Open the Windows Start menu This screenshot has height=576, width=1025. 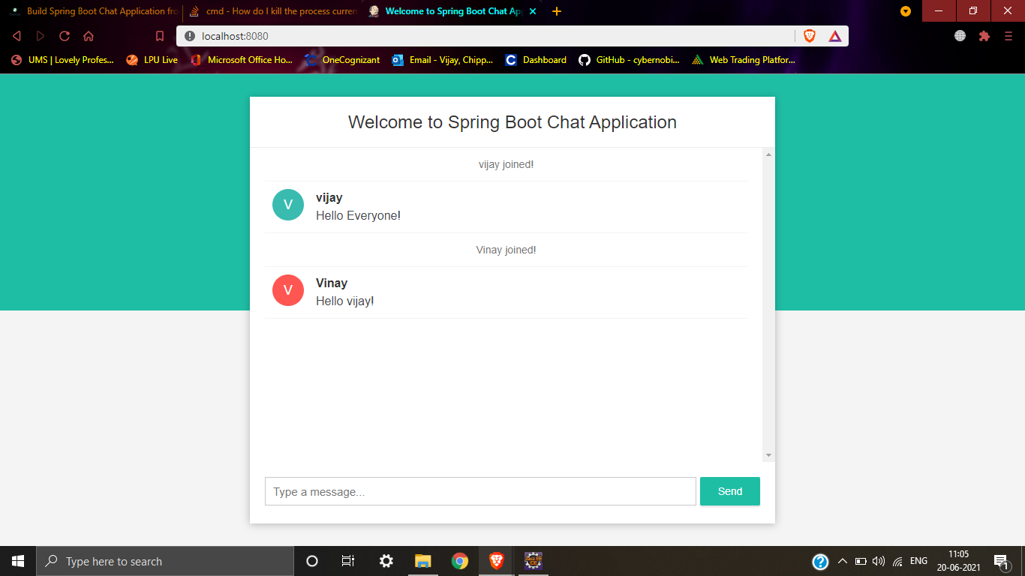point(18,561)
